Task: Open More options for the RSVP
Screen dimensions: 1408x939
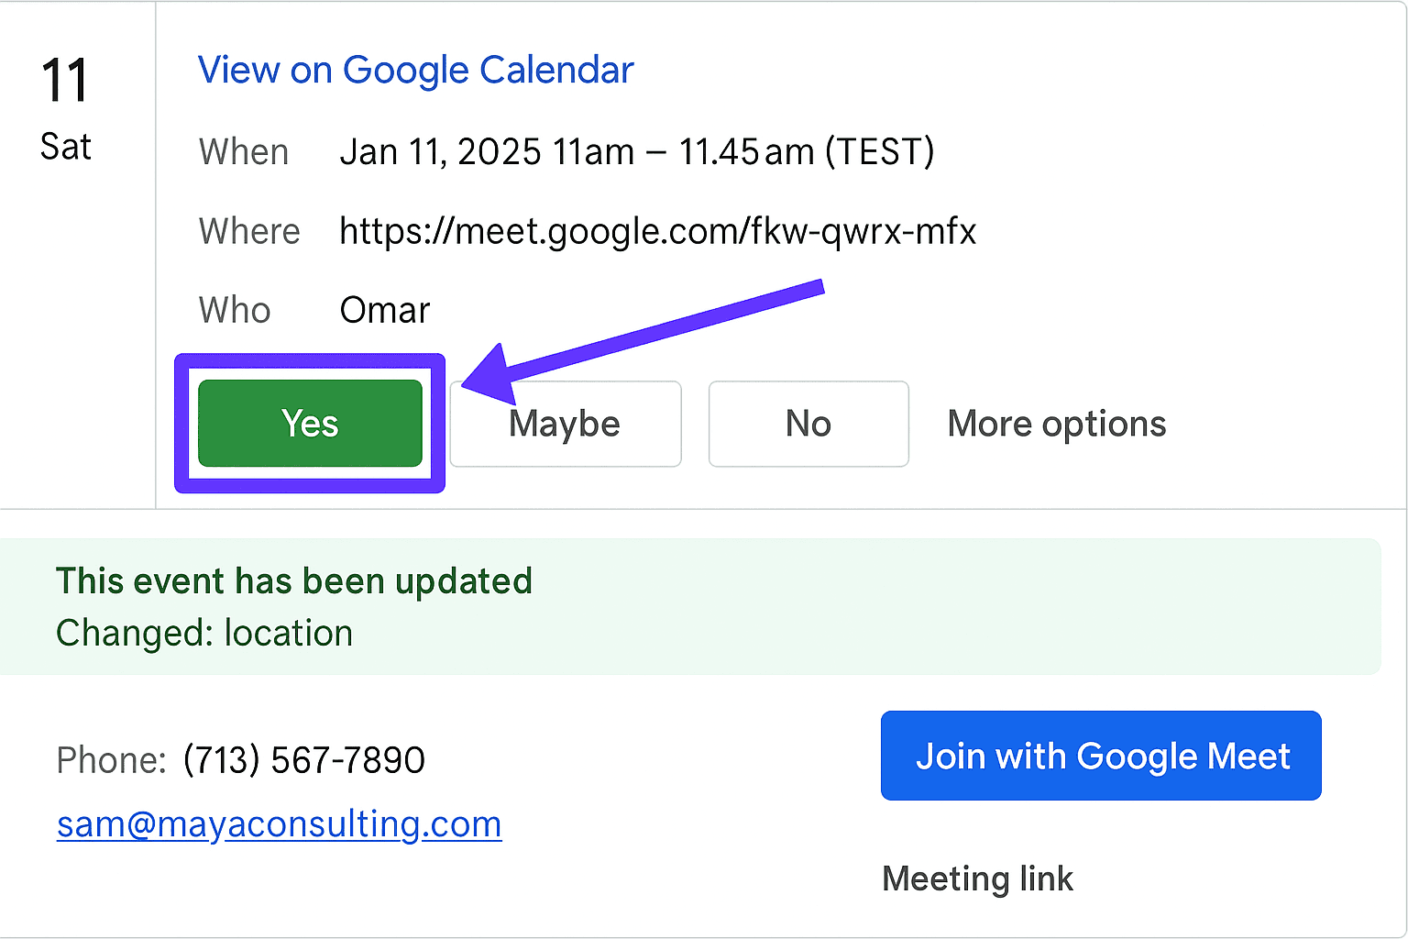Action: tap(1057, 424)
